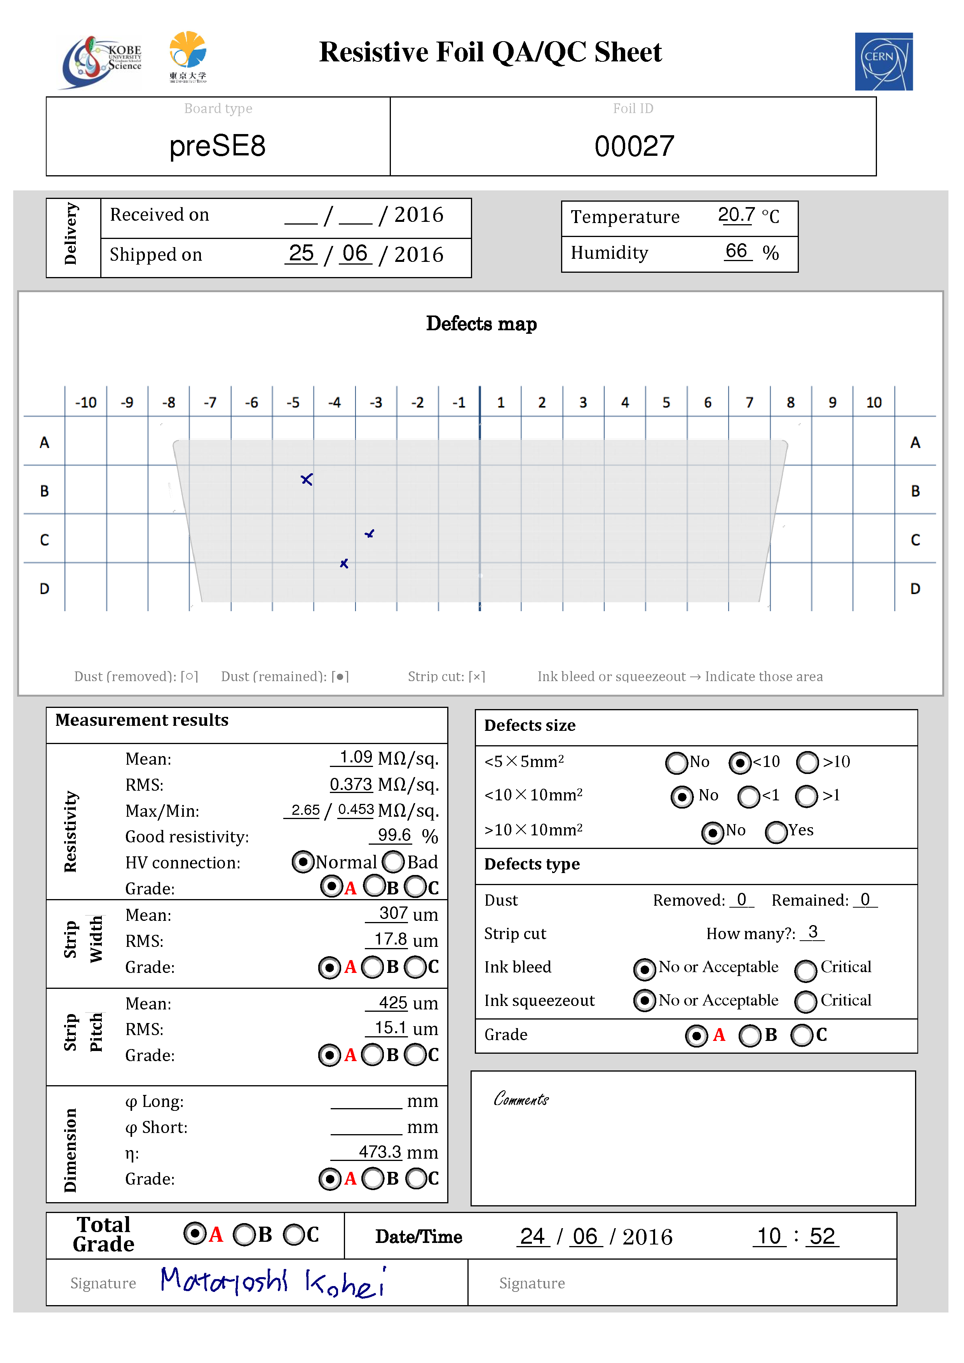This screenshot has height=1363, width=964.
Task: Click the column header -10 in defects map
Action: coord(86,403)
